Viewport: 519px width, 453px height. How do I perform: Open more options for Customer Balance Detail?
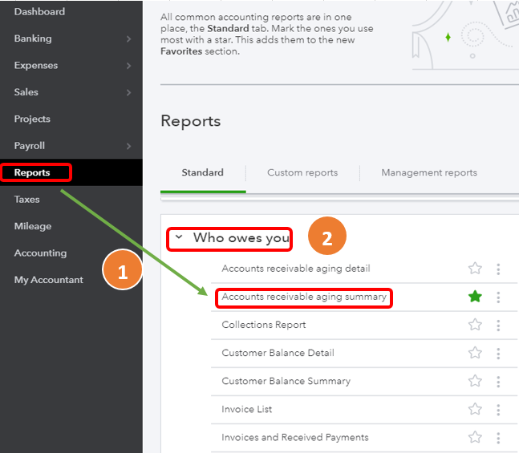pyautogui.click(x=498, y=353)
